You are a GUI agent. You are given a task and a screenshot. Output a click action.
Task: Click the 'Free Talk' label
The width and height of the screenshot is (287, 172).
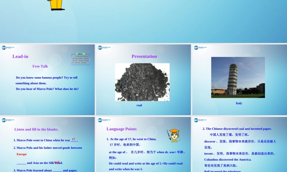click(x=40, y=66)
